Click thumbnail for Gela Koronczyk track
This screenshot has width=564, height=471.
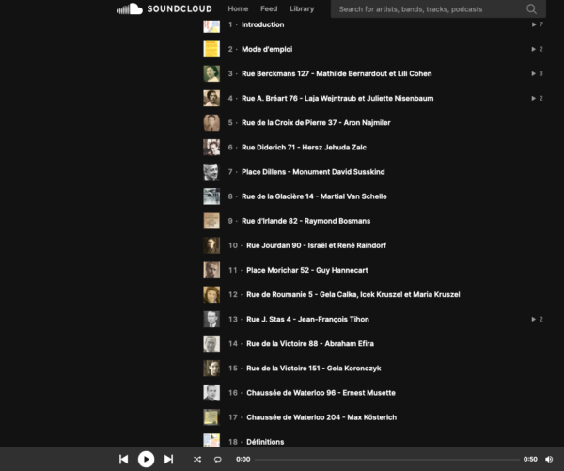tap(211, 369)
